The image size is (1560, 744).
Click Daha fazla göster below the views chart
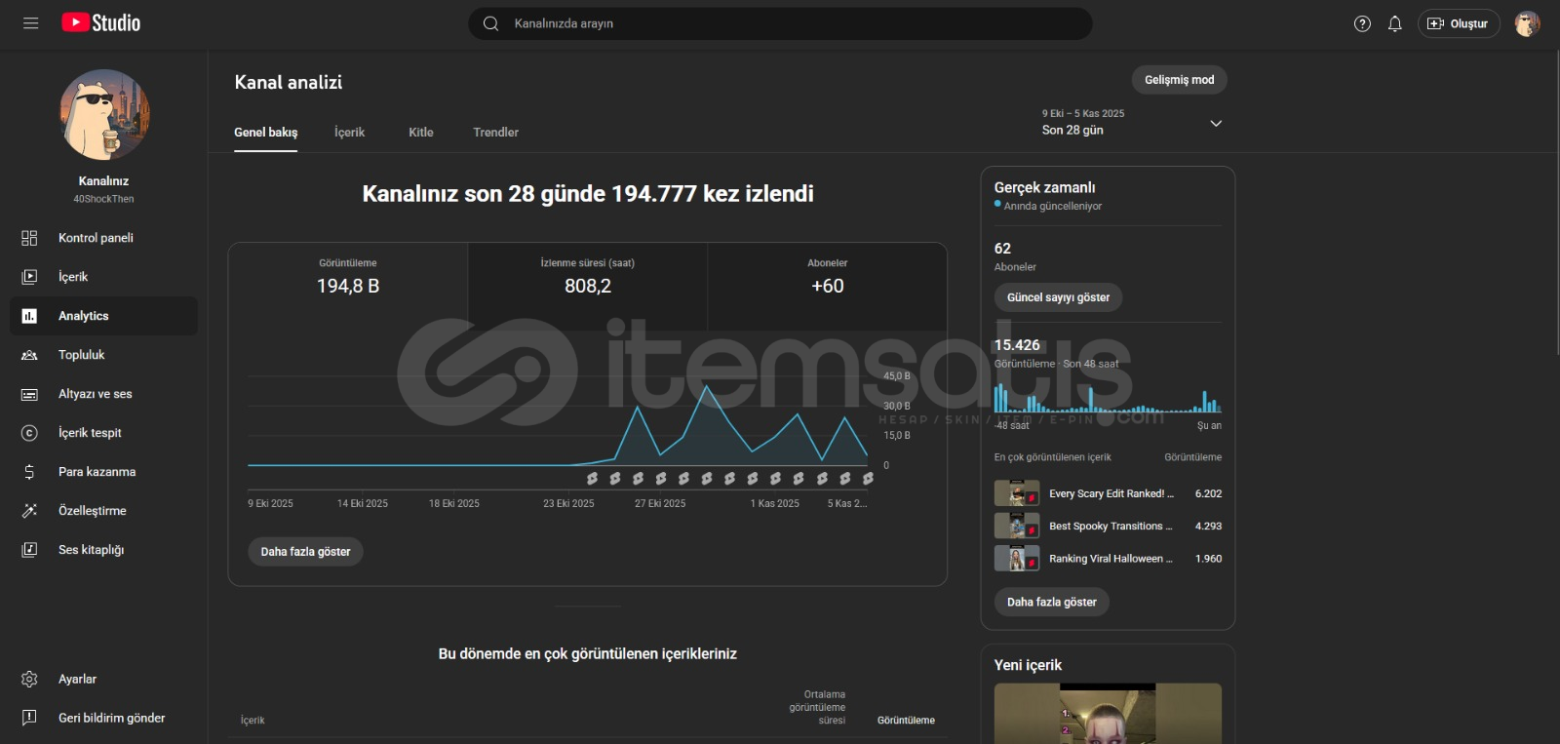(x=305, y=552)
